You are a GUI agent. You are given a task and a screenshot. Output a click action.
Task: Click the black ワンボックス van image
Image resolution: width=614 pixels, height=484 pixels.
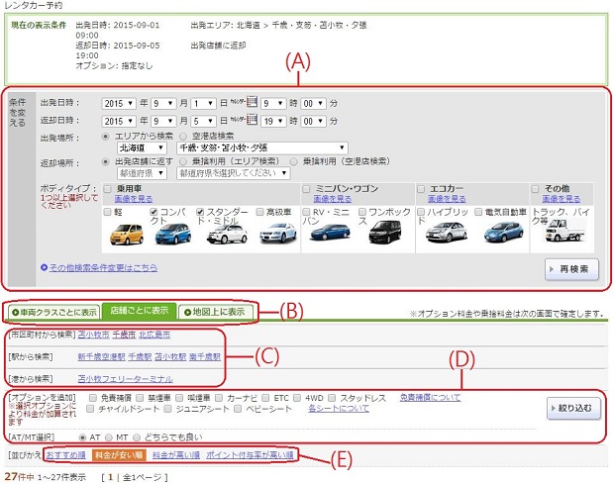(x=384, y=233)
